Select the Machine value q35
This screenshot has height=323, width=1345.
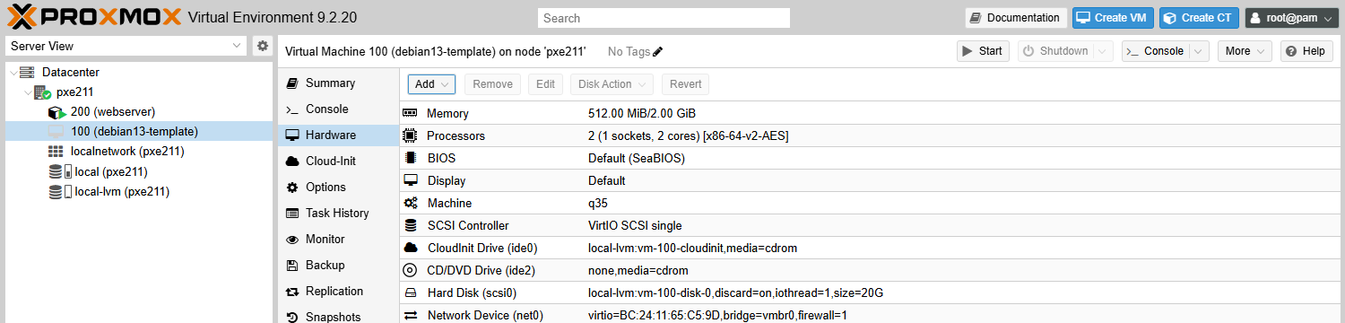point(598,203)
